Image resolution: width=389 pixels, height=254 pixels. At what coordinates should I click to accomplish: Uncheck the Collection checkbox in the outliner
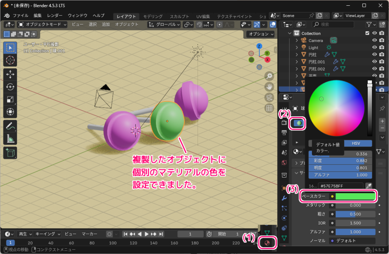(367, 33)
